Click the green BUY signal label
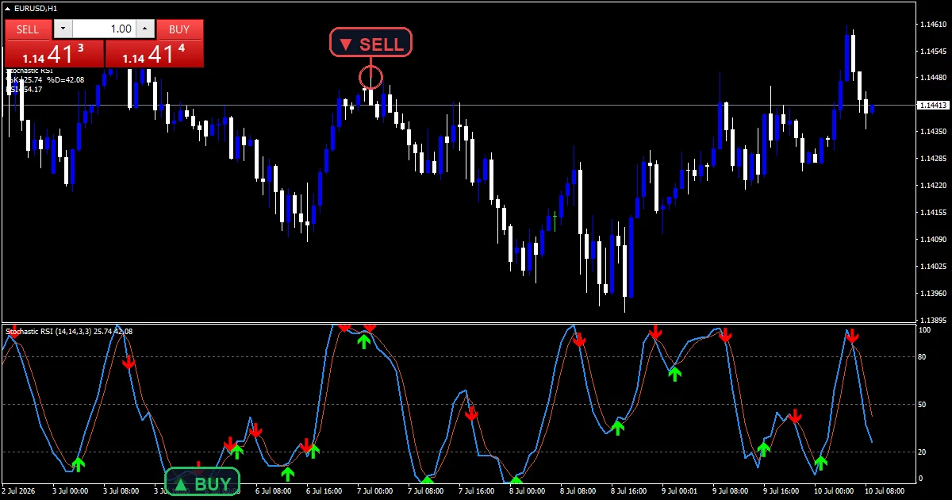 [202, 483]
